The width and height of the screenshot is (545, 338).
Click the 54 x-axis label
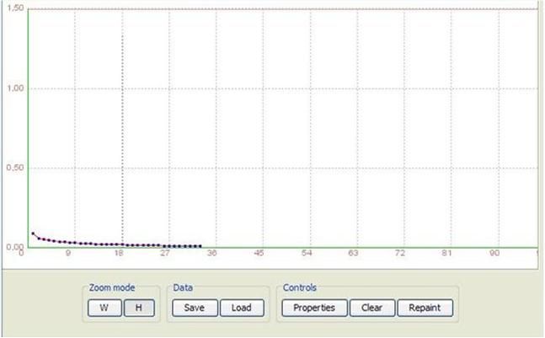307,253
